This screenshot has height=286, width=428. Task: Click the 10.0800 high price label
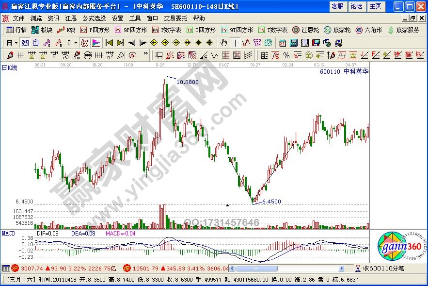188,82
